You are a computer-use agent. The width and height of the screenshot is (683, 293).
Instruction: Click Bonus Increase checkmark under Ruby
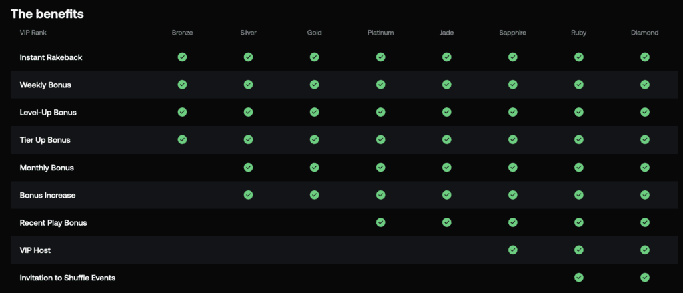[579, 195]
